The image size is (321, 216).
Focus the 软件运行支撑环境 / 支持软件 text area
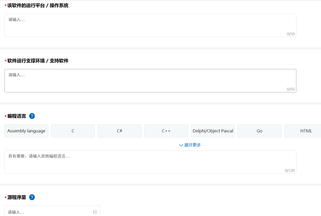pos(150,81)
